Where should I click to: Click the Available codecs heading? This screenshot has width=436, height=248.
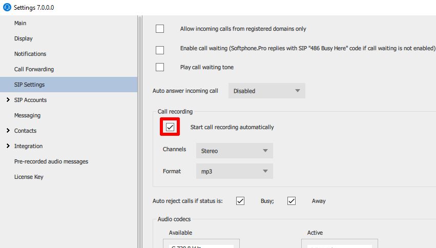(180, 233)
